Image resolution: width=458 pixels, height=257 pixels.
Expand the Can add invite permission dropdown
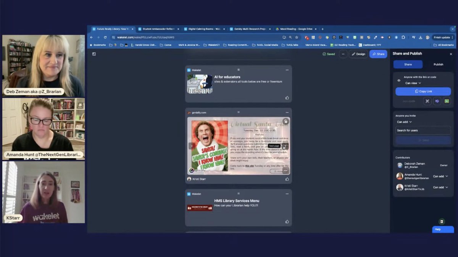(x=404, y=122)
